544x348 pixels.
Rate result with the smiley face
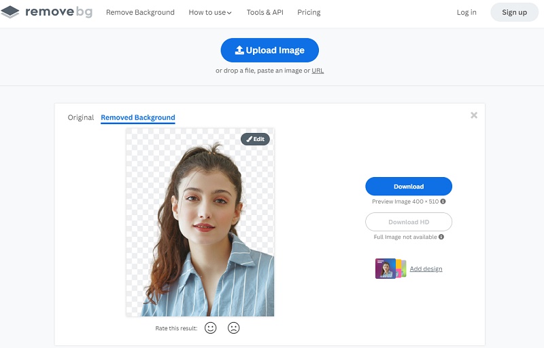pyautogui.click(x=210, y=328)
